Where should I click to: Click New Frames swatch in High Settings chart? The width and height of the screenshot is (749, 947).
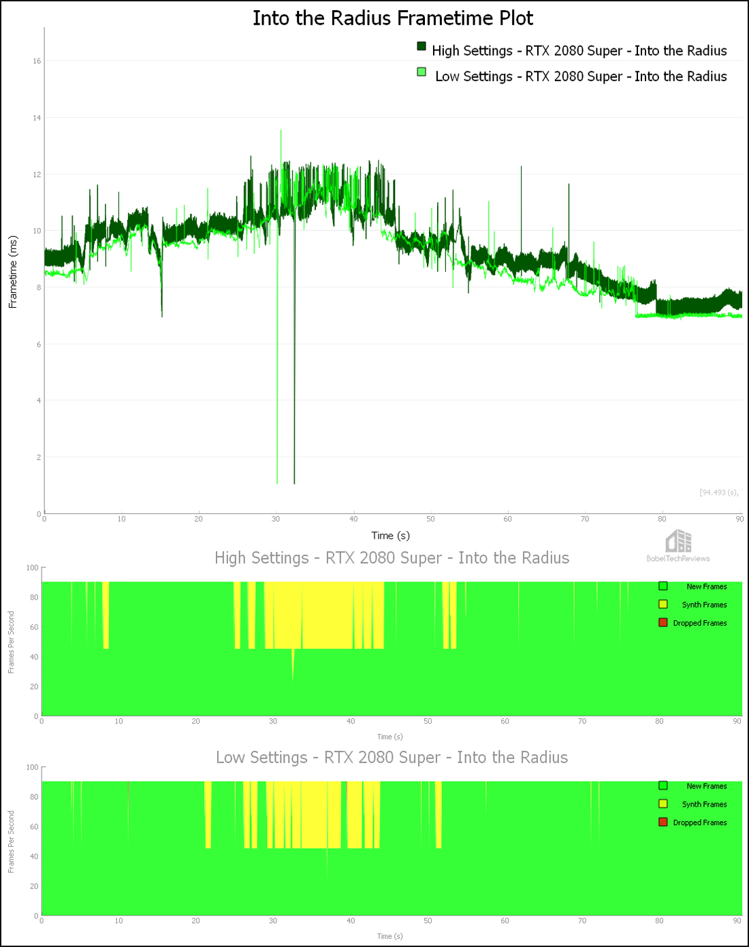pyautogui.click(x=663, y=586)
